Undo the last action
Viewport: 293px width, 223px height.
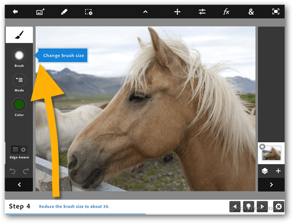(13, 171)
